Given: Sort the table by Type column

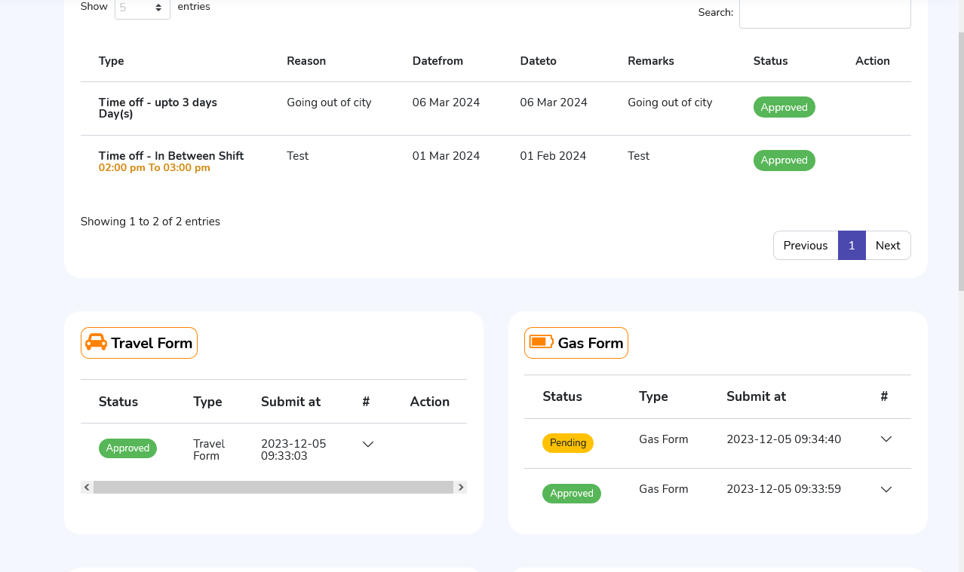Looking at the screenshot, I should pyautogui.click(x=111, y=61).
